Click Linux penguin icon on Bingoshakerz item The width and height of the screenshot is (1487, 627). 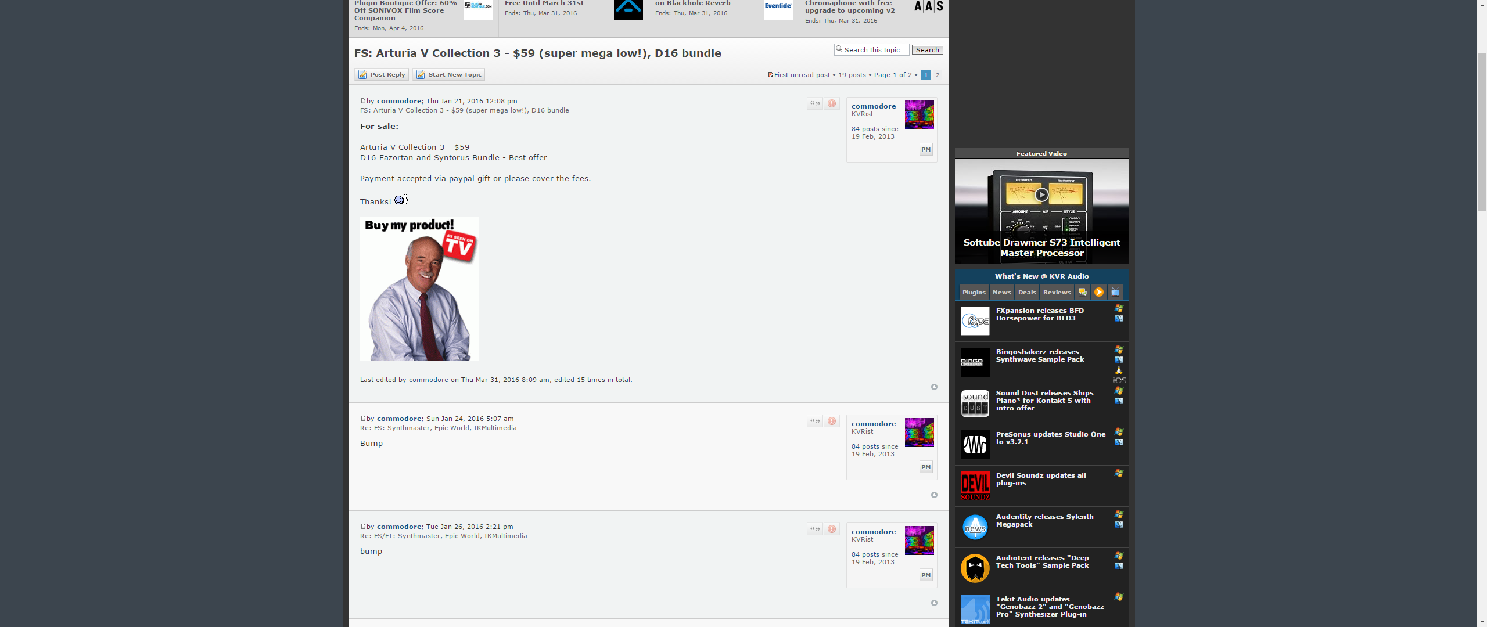click(1119, 370)
